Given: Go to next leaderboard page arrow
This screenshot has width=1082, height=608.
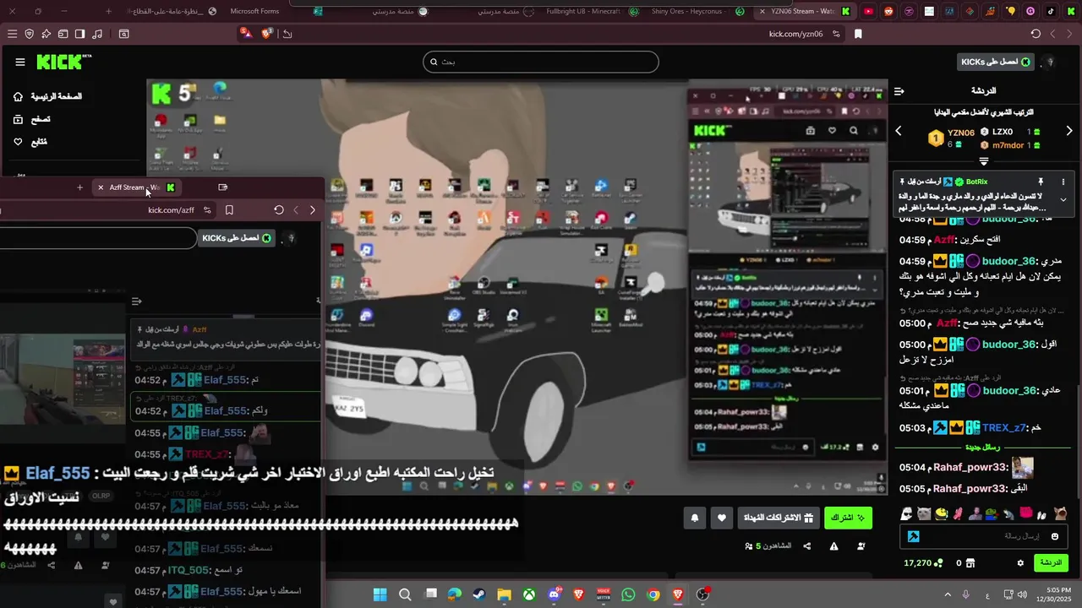Looking at the screenshot, I should (x=1069, y=131).
